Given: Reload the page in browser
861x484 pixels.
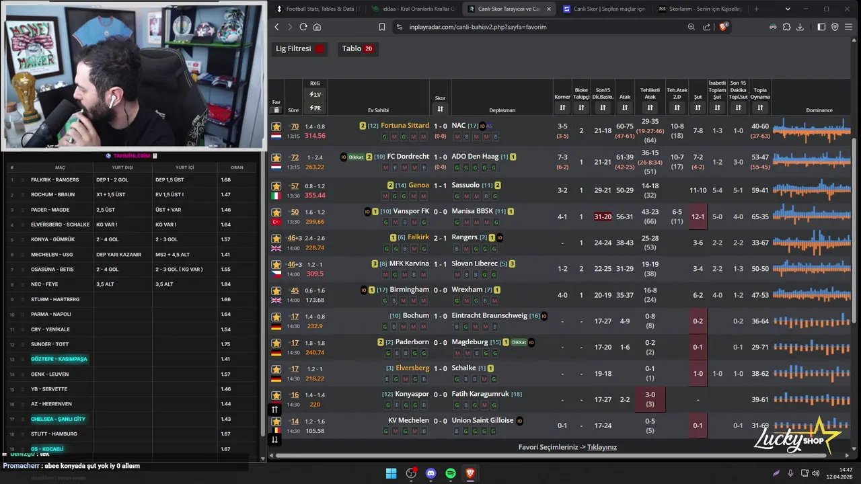Looking at the screenshot, I should tap(303, 27).
